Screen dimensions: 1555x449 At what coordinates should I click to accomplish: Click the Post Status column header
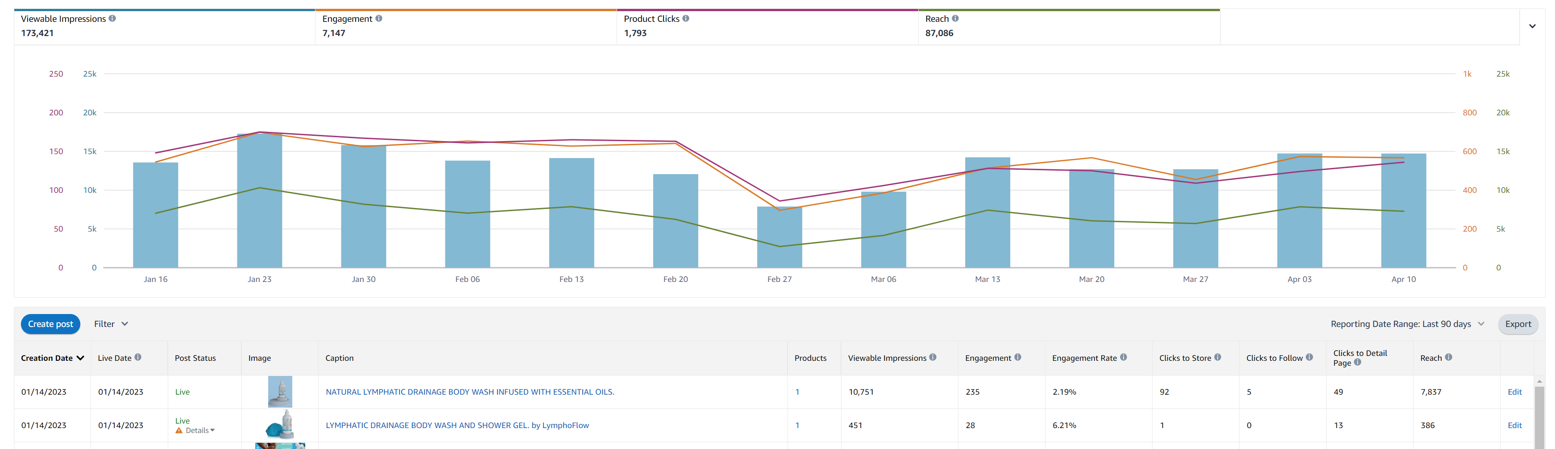coord(195,358)
